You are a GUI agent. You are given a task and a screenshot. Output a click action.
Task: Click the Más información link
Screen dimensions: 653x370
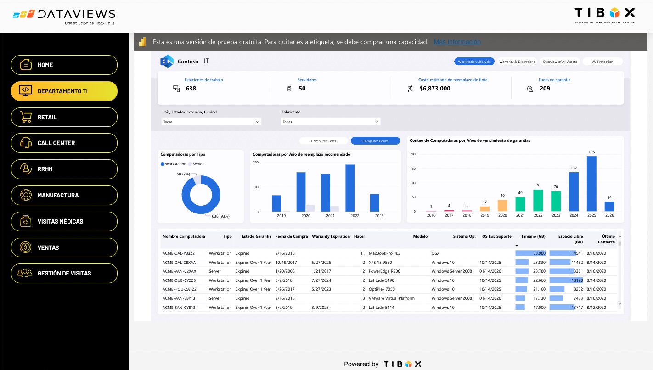point(457,42)
